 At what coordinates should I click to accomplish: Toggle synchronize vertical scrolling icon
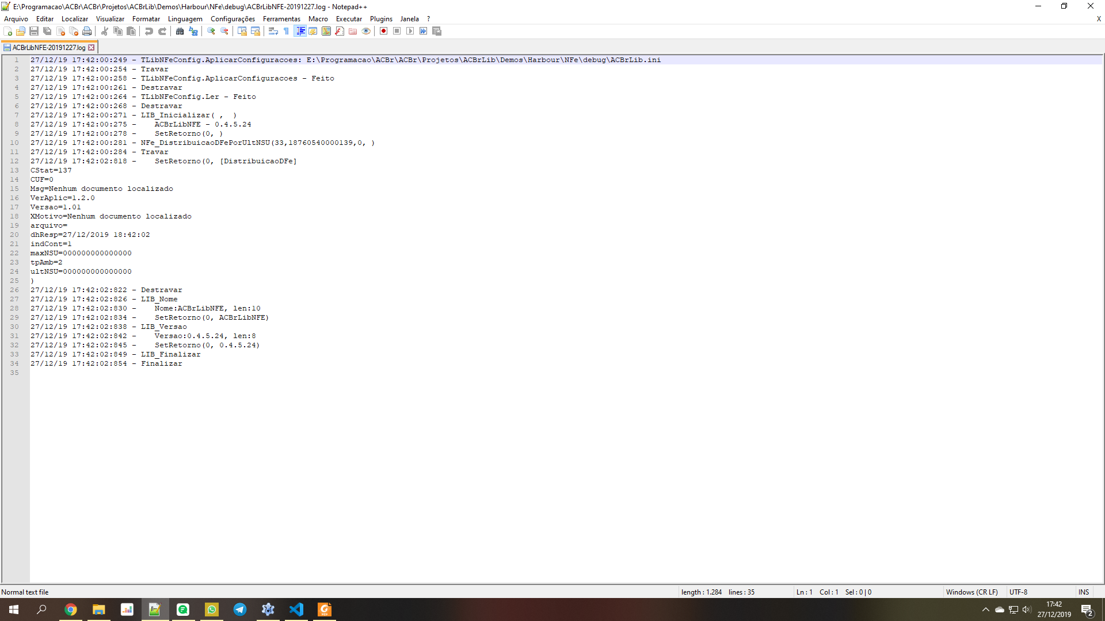pos(242,31)
